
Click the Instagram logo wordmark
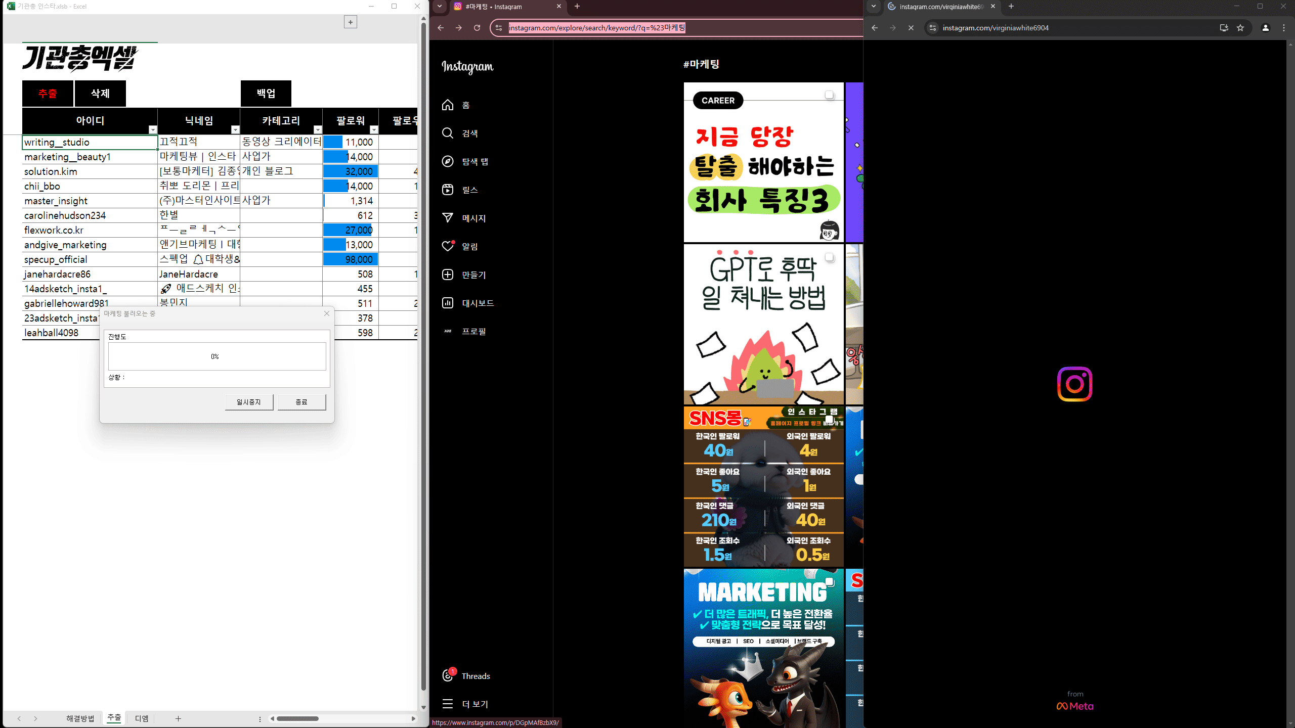tap(467, 67)
